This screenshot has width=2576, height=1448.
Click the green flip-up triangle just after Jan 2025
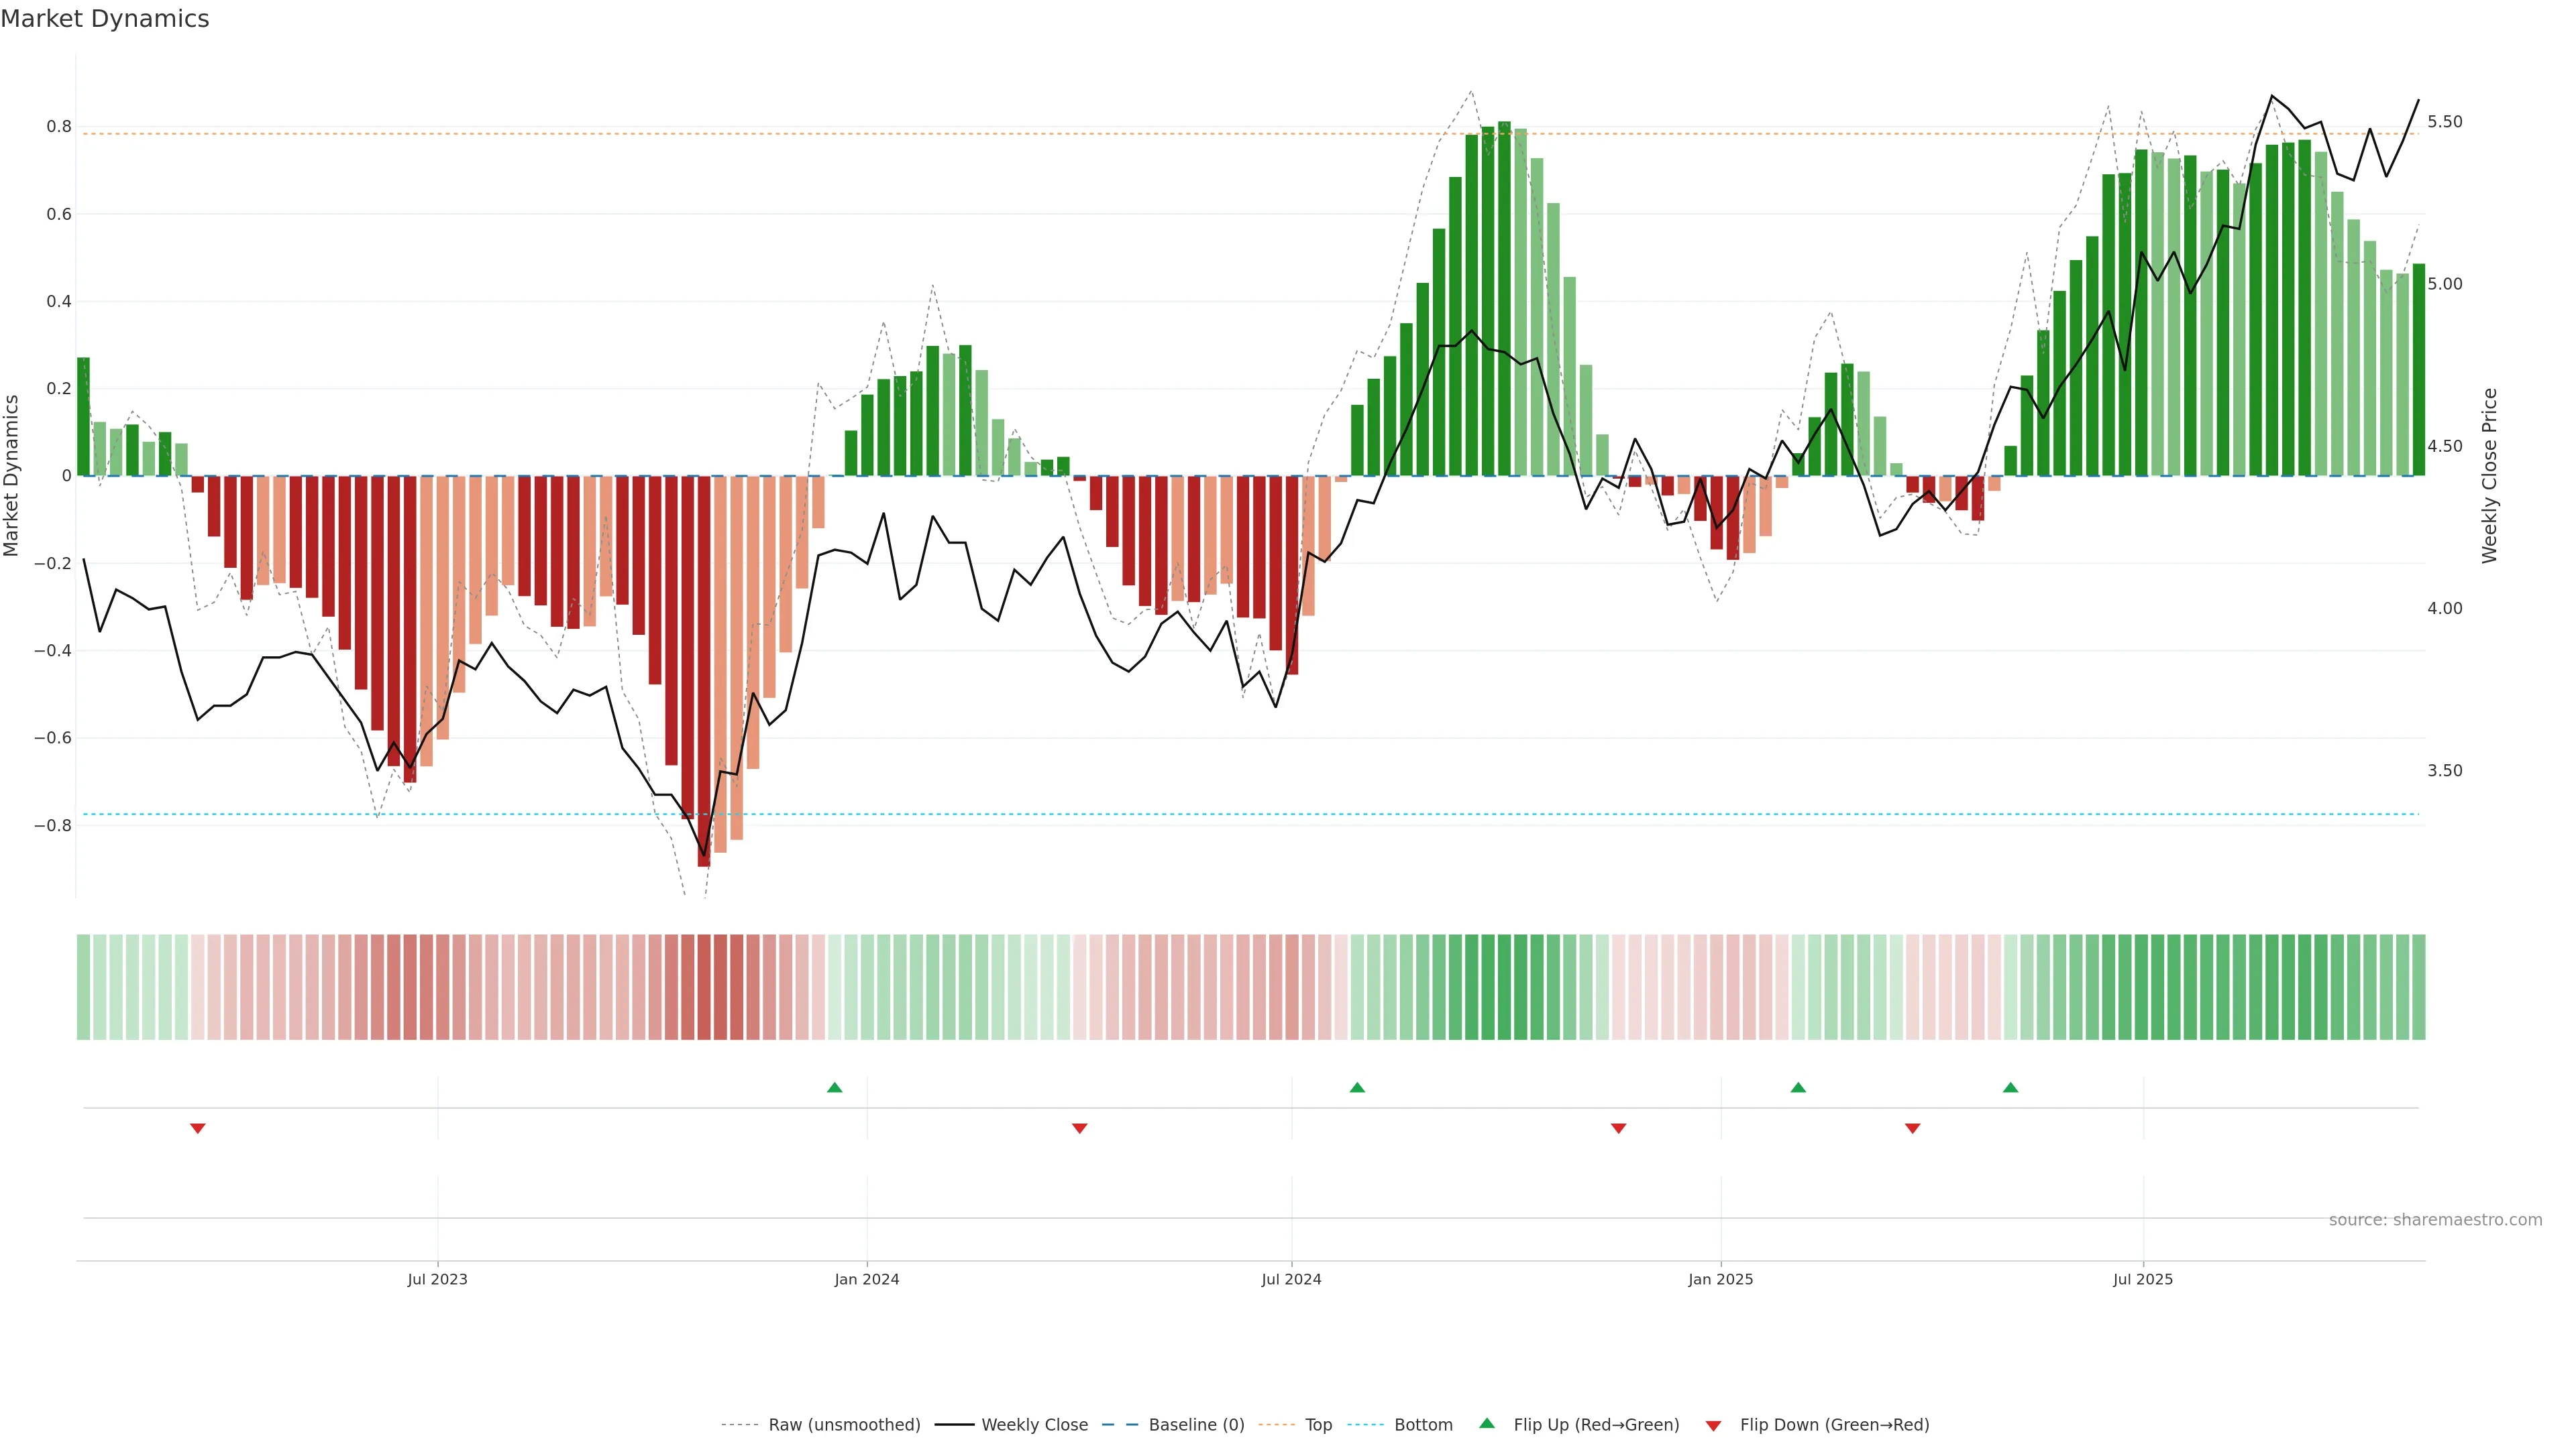click(1798, 1087)
